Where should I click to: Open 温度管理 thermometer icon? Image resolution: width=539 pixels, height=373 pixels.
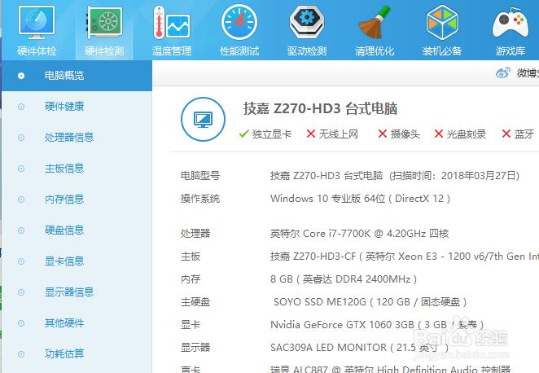click(172, 23)
